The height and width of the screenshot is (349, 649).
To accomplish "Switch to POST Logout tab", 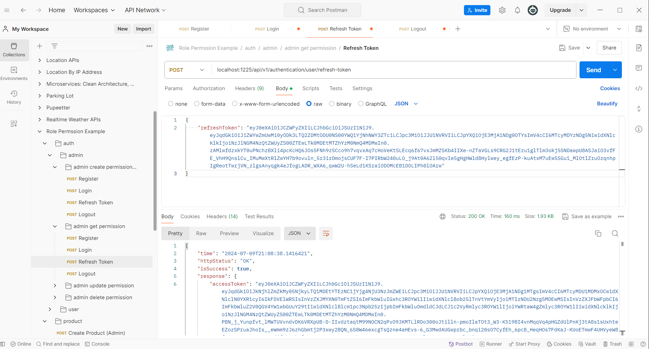I will click(x=413, y=29).
